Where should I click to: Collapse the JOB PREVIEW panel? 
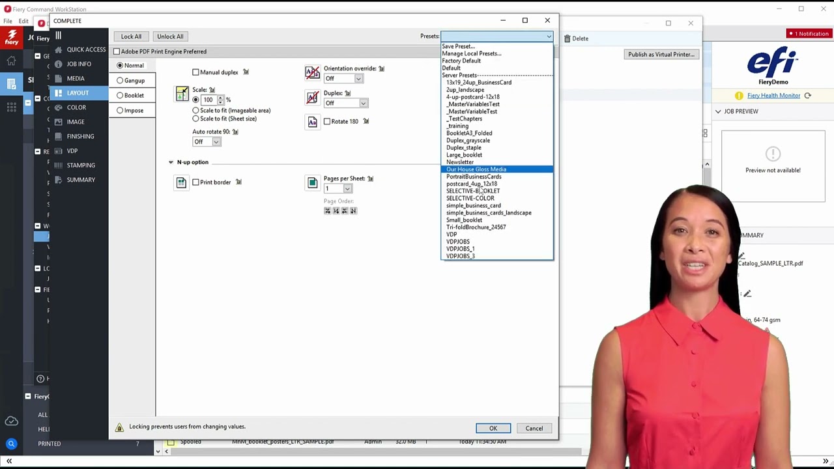(x=718, y=111)
